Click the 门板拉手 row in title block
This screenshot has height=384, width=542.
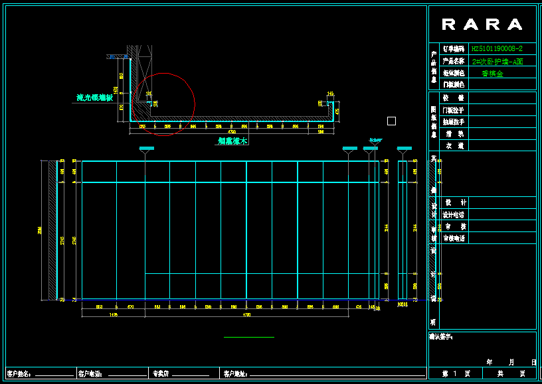[454, 110]
